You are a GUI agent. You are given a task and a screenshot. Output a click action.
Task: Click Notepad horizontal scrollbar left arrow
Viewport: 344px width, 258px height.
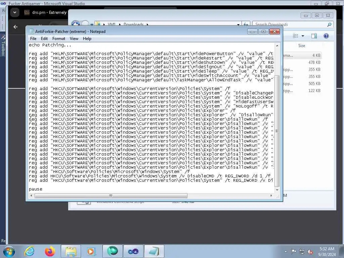(x=31, y=196)
